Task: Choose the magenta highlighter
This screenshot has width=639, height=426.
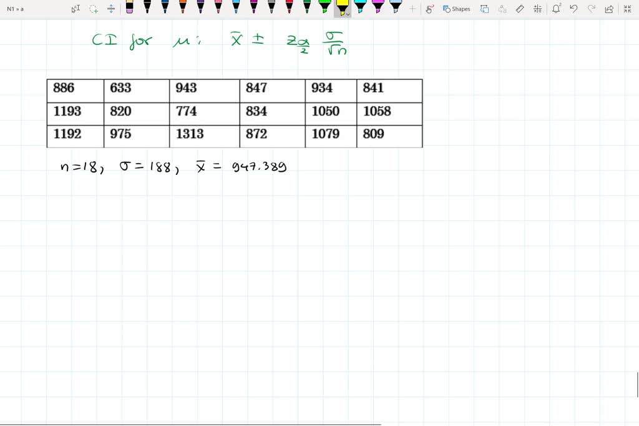Action: (378, 7)
